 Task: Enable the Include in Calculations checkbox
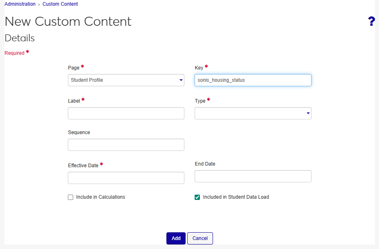tap(71, 197)
